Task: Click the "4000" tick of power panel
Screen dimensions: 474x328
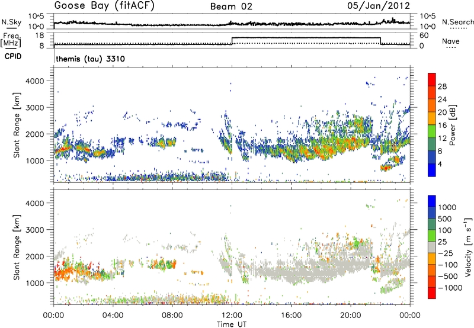Action: 34,81
